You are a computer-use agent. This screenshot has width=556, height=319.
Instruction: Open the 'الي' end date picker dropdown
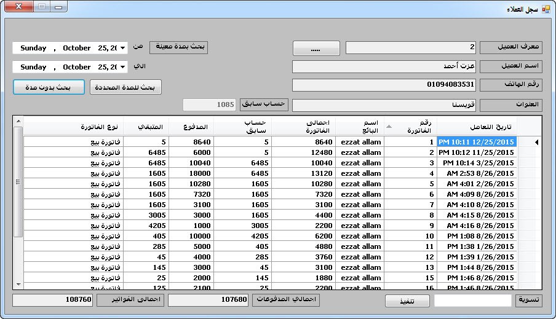pyautogui.click(x=123, y=67)
